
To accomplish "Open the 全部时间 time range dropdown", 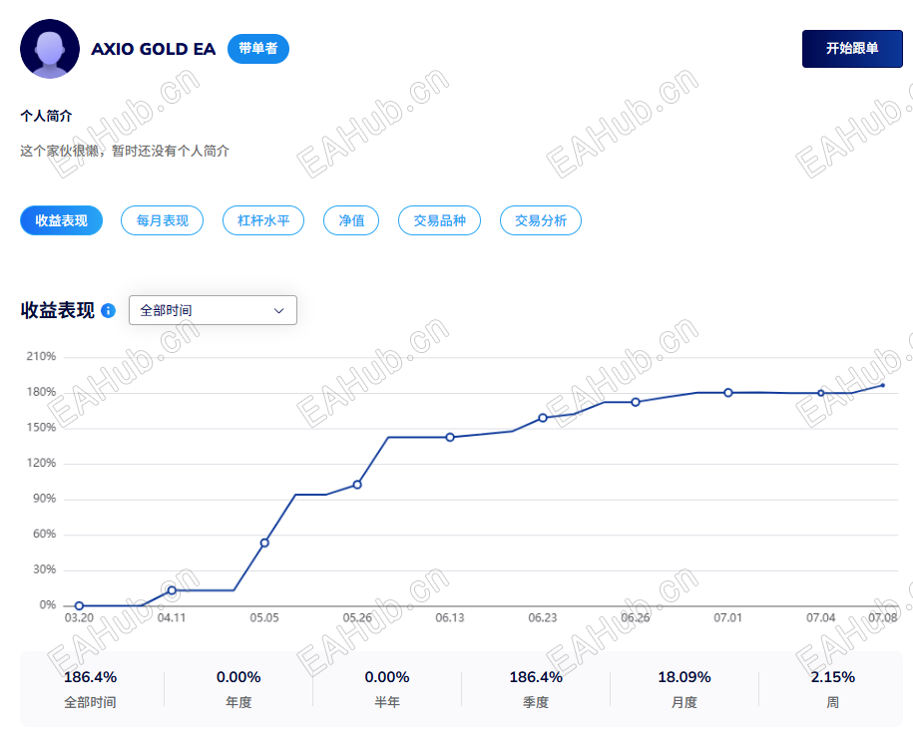I will (x=213, y=310).
